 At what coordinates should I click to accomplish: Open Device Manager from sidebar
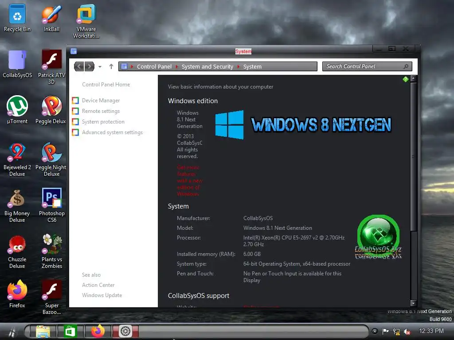(x=101, y=100)
